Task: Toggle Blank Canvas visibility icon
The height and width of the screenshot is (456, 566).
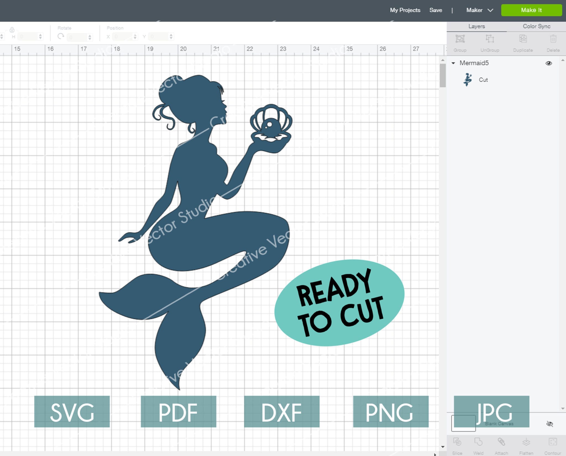Action: [549, 424]
